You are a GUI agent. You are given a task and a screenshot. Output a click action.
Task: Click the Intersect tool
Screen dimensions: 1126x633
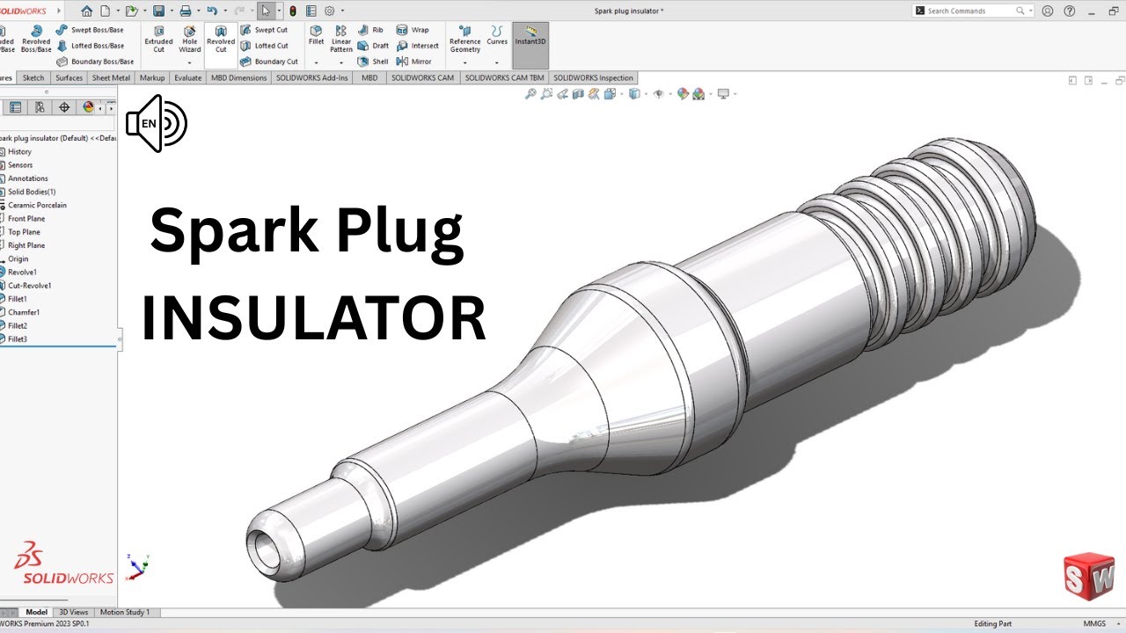[x=418, y=46]
